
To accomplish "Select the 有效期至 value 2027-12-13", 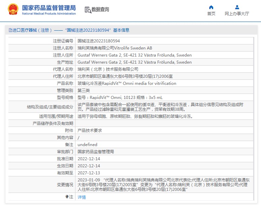I will click(89, 173).
